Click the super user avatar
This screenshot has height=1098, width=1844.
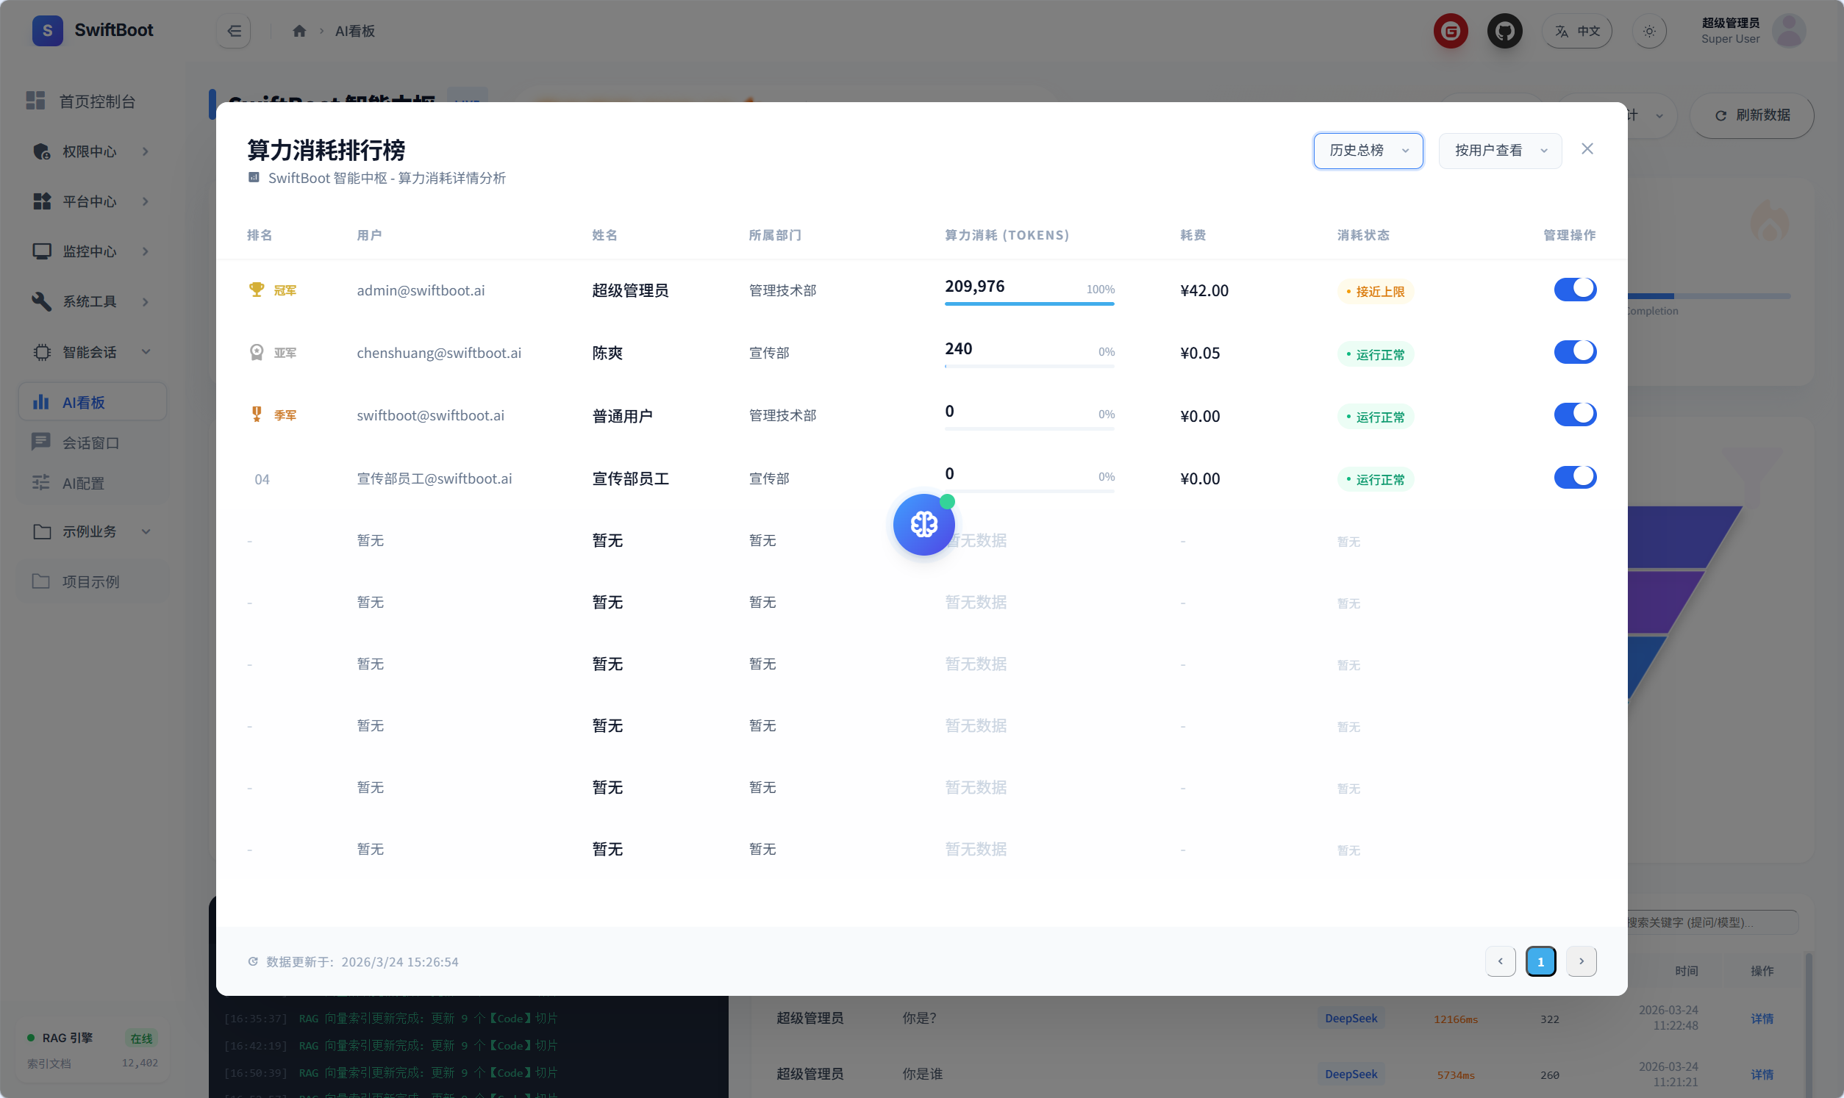tap(1789, 30)
